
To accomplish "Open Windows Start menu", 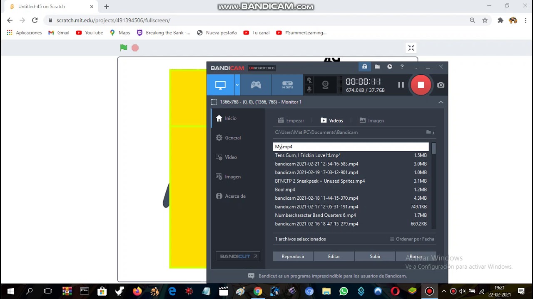I will [x=10, y=292].
